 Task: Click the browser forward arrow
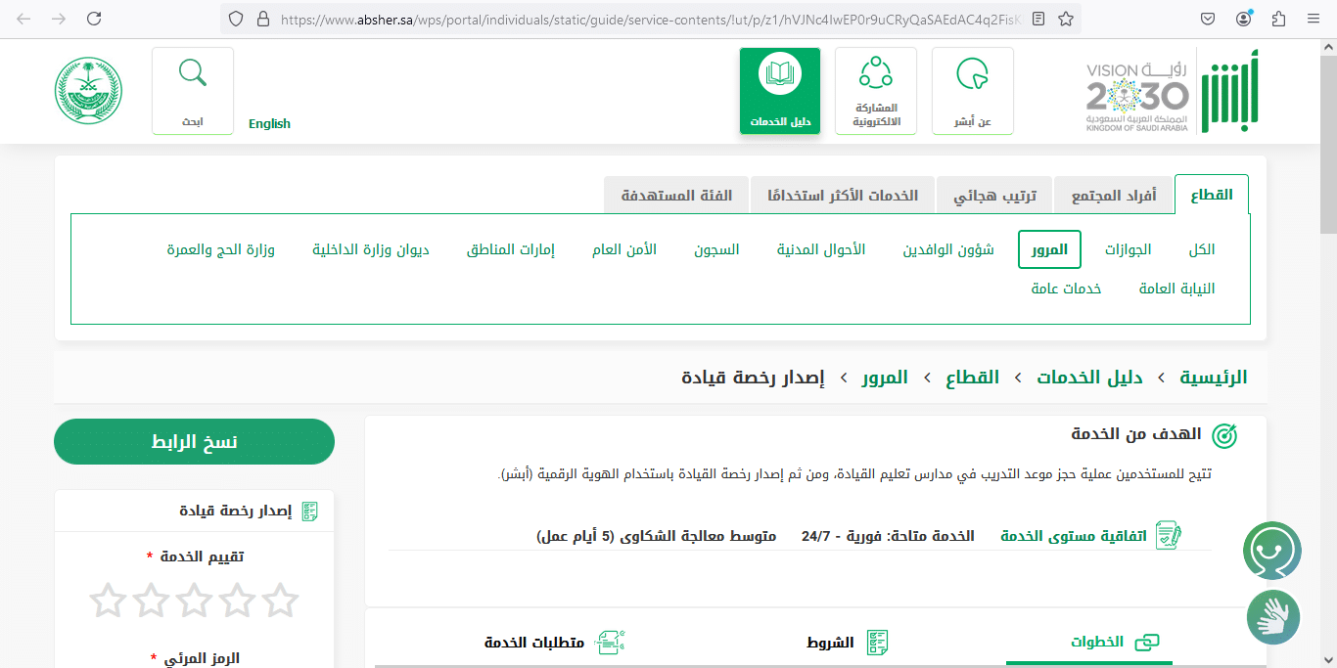tap(59, 19)
